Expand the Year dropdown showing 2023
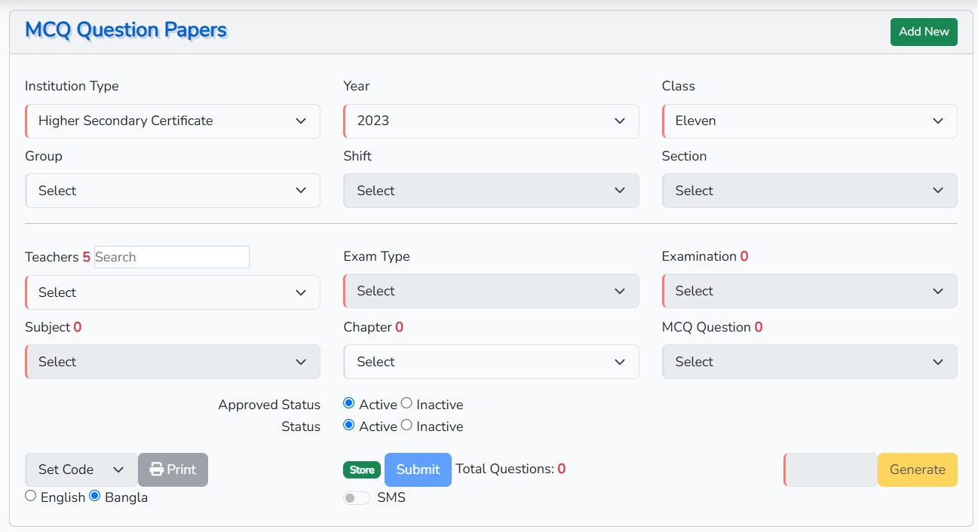 click(491, 121)
